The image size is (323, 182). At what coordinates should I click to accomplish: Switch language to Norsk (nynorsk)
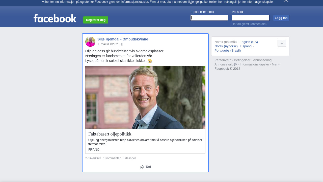[x=226, y=46]
